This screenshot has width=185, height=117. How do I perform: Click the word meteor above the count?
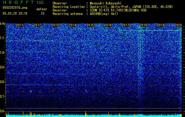pos(42,9)
